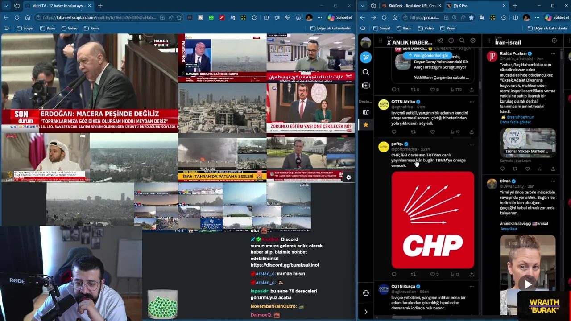
Task: Open Yayın bookmarks folder in right window
Action: tap(447, 28)
